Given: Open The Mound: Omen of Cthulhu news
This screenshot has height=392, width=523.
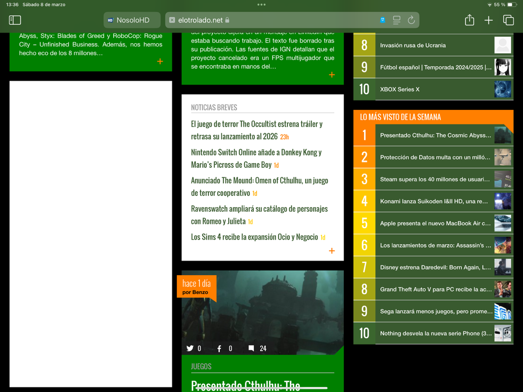Looking at the screenshot, I should tap(259, 187).
